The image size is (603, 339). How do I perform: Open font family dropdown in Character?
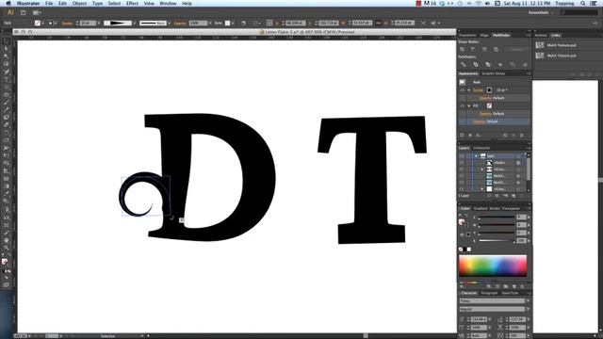coord(528,301)
